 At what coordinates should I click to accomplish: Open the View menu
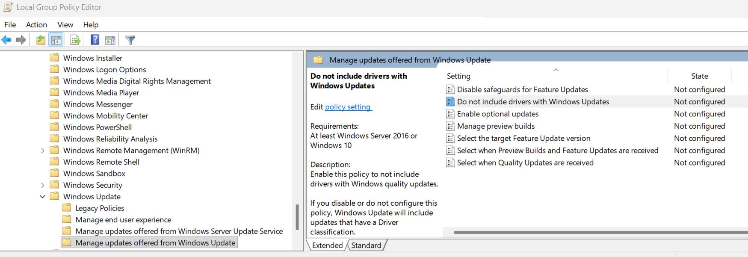tap(65, 25)
